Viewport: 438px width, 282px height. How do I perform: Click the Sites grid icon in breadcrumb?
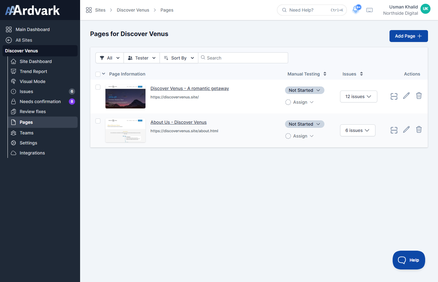[89, 10]
